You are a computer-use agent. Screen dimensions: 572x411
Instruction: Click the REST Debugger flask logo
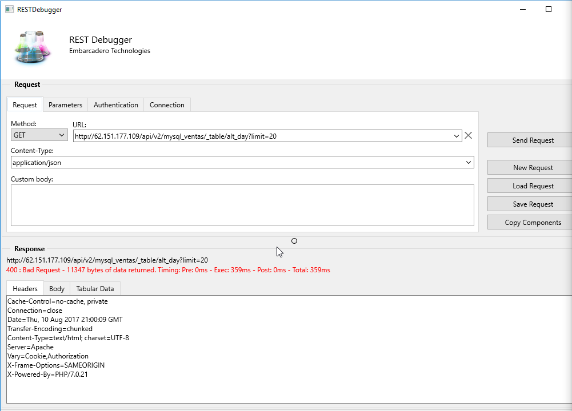coord(32,47)
